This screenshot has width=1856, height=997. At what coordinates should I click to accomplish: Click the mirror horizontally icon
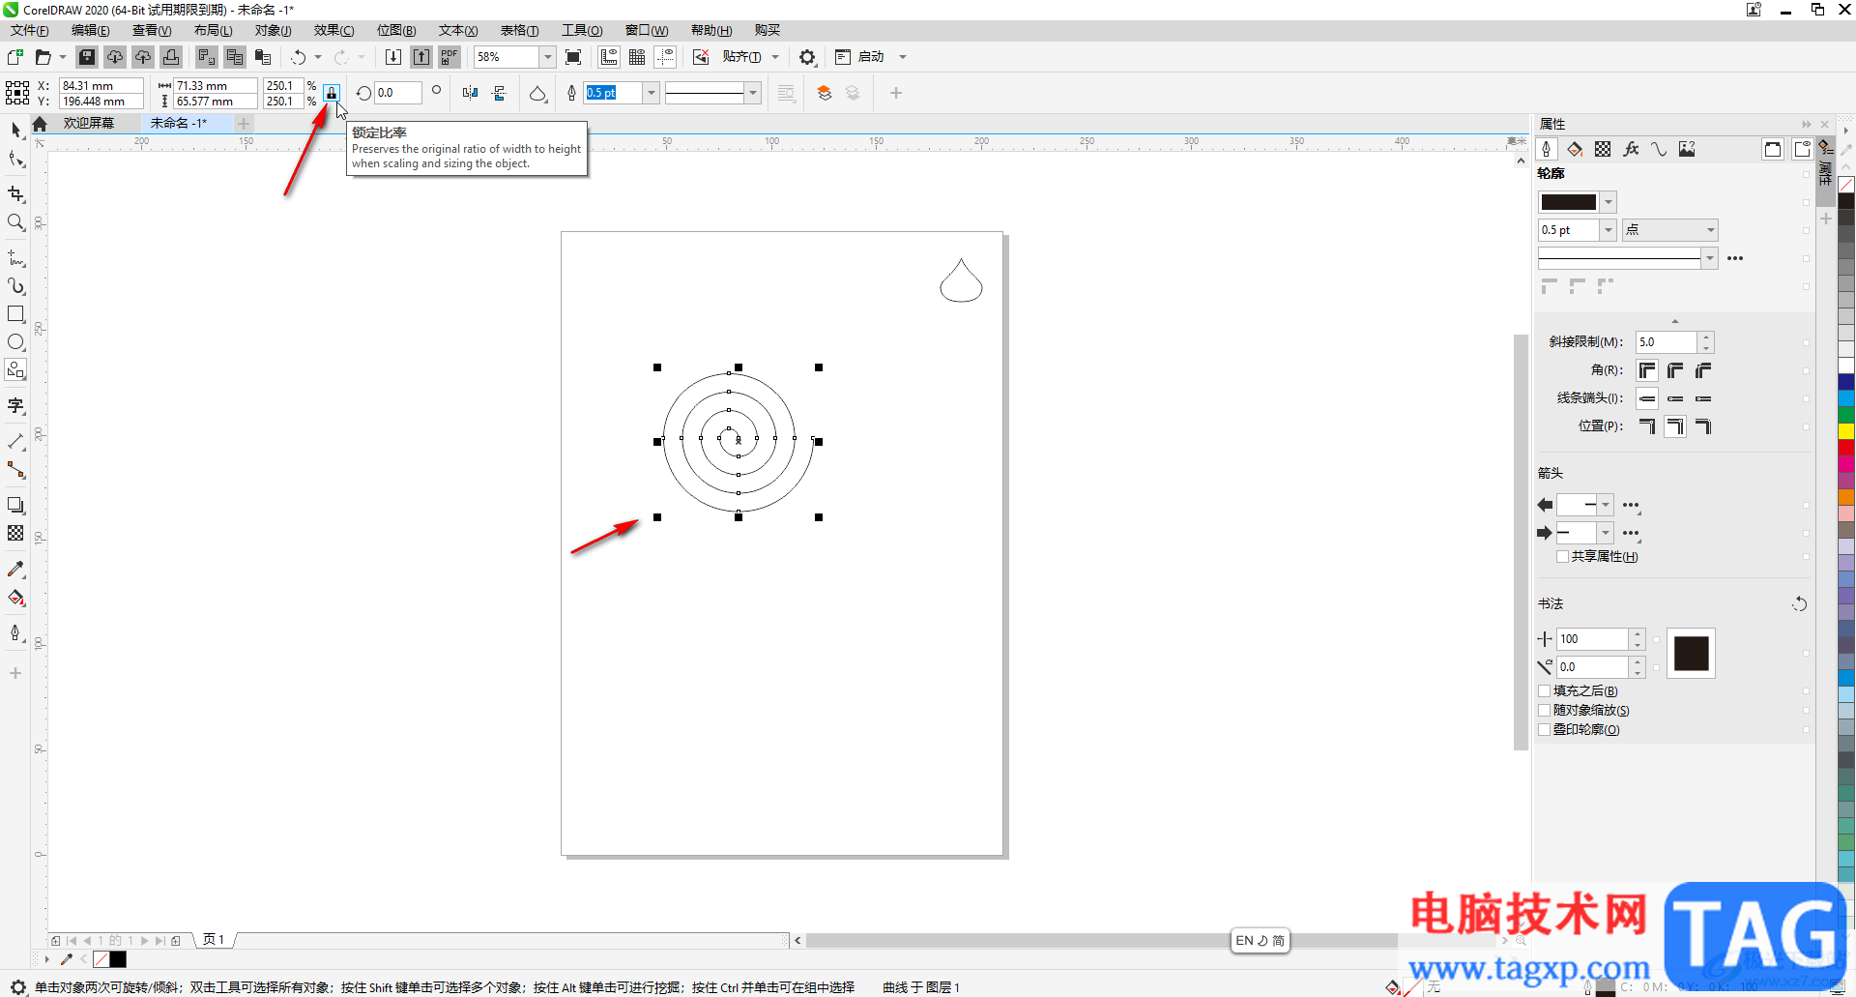[470, 93]
